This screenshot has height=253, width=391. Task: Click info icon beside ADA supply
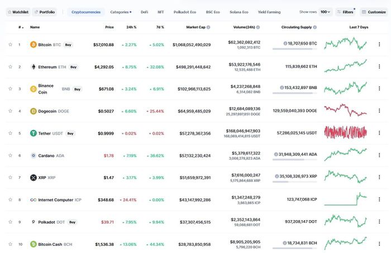(x=276, y=154)
